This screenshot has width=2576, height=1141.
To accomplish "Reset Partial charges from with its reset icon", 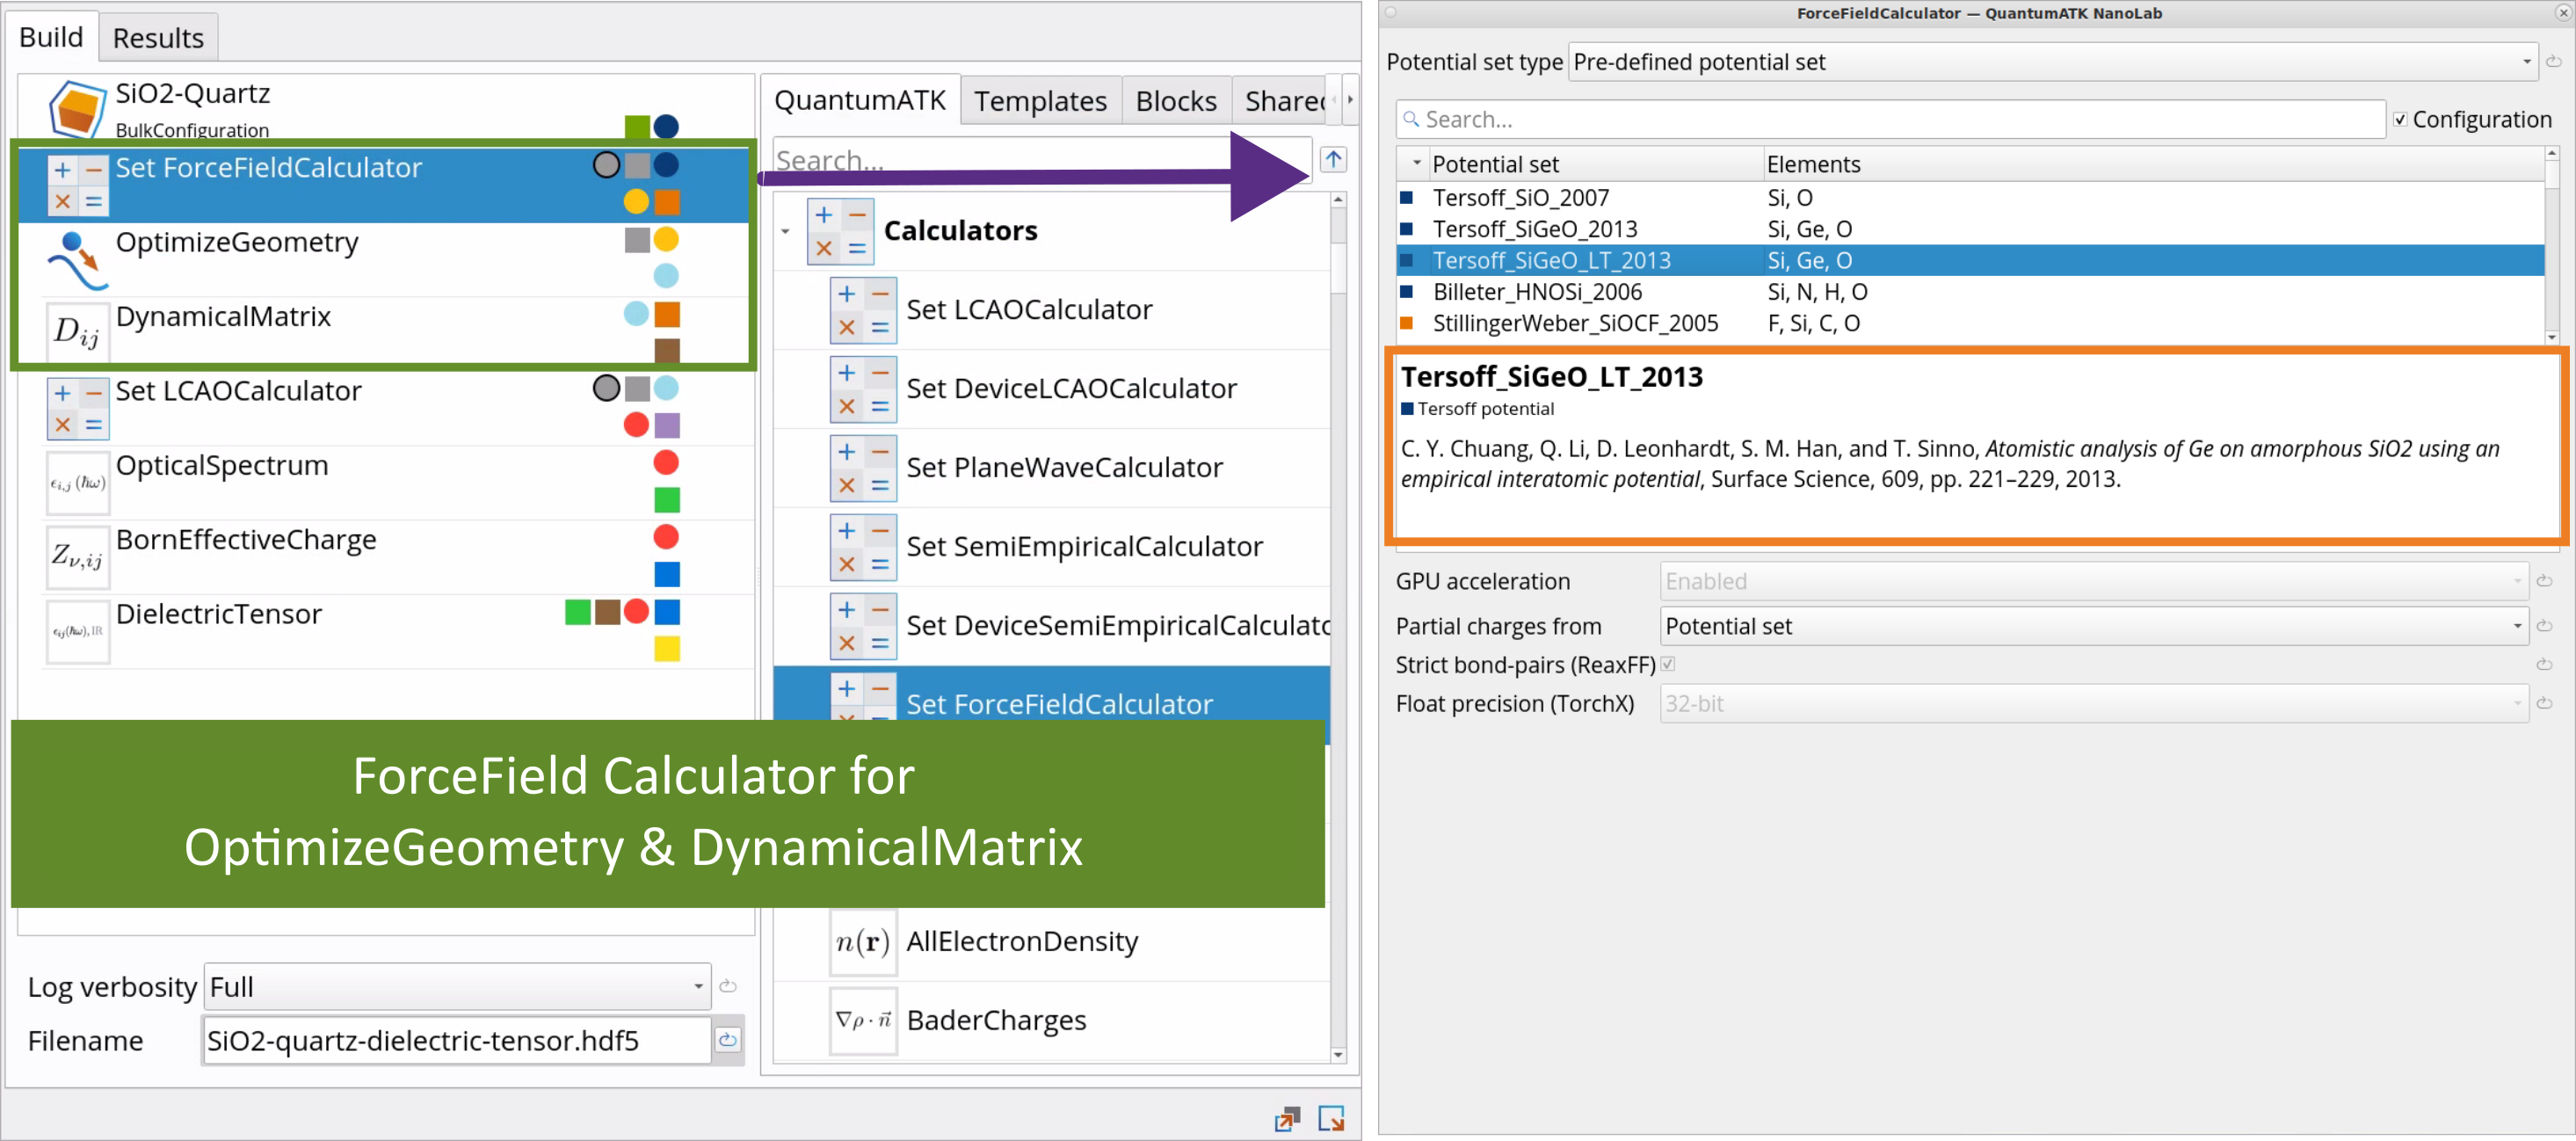I will (2544, 626).
